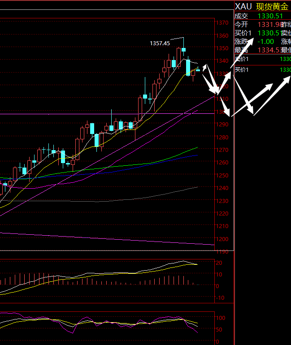The width and height of the screenshot is (291, 345).
Task: Select the 现货黄金 instrument name
Action: (272, 7)
